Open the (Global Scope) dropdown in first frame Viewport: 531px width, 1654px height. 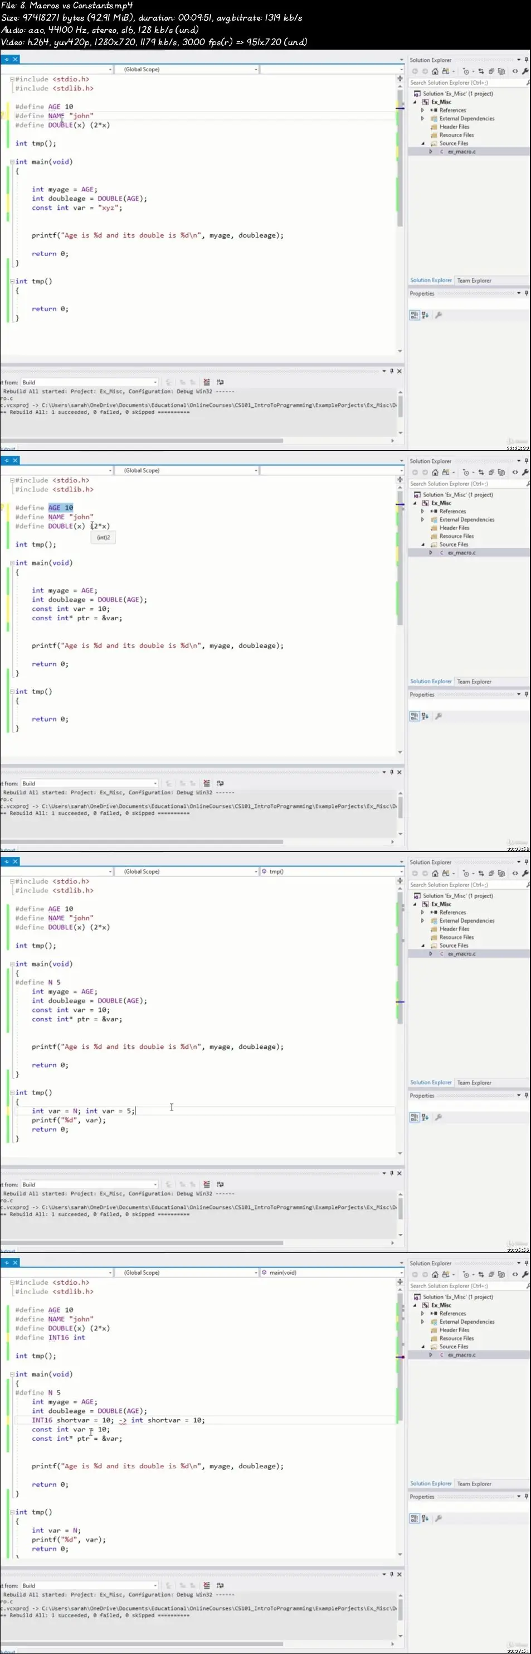[x=187, y=69]
